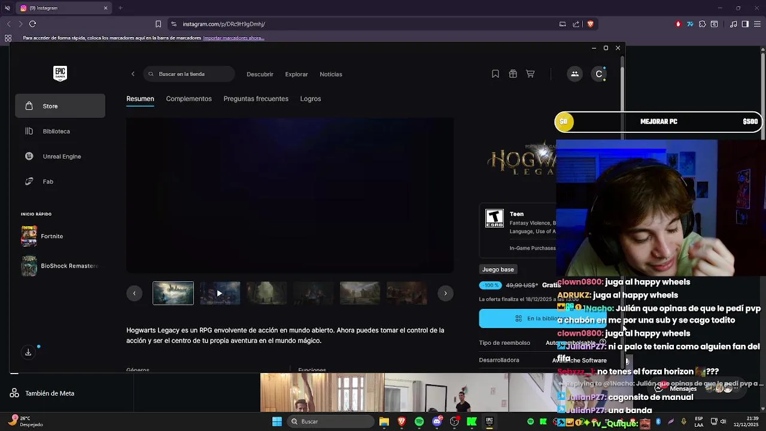Open the downloads icon in Epic sidebar
Screen dimensions: 766x431
point(28,352)
